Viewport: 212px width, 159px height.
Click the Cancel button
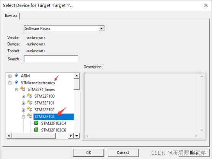point(123,153)
